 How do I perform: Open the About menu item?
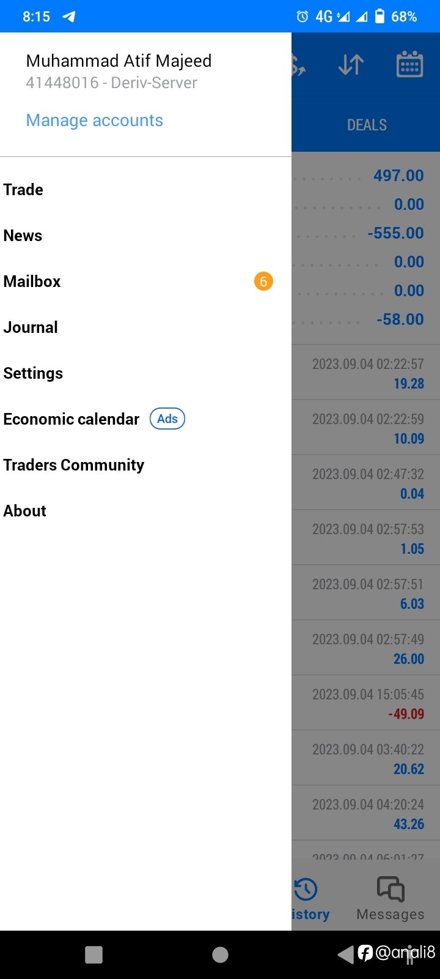click(x=145, y=511)
